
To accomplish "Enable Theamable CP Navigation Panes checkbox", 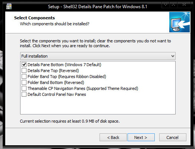I will 24,88.
